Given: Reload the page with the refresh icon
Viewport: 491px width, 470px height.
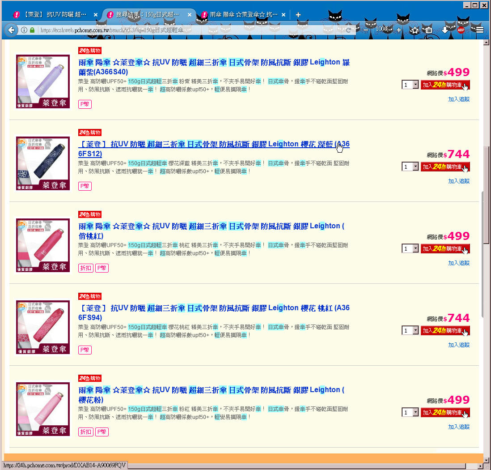Looking at the screenshot, I should tap(348, 30).
